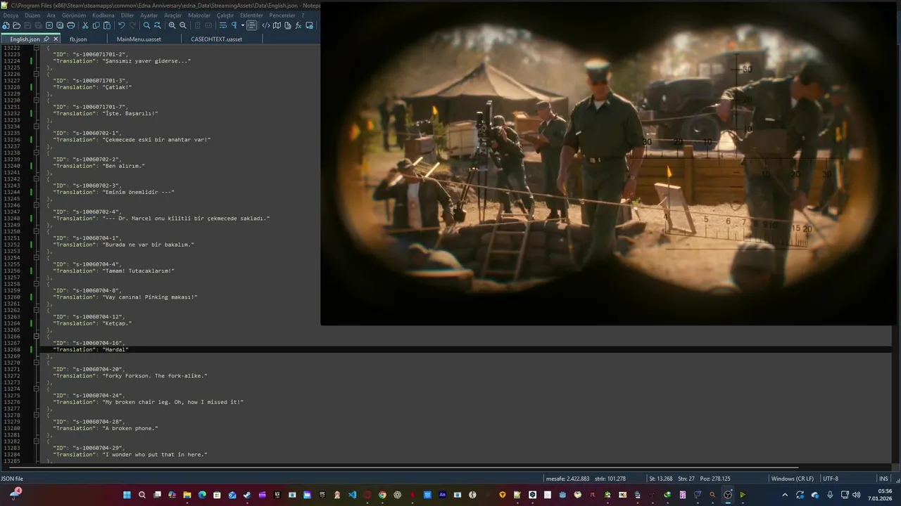Toggle synchronized horizontal scrolling icon
Image resolution: width=901 pixels, height=506 pixels.
(208, 25)
